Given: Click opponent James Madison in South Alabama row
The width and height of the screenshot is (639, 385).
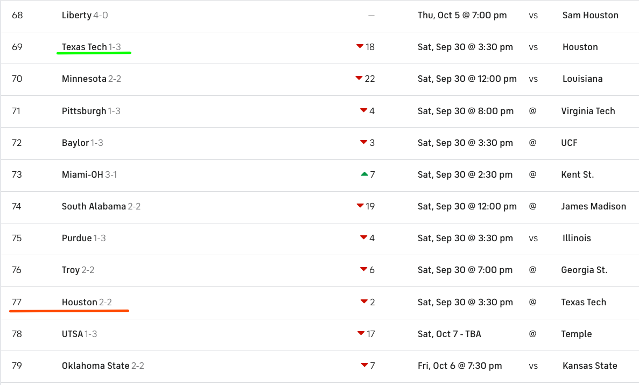Looking at the screenshot, I should (x=593, y=206).
